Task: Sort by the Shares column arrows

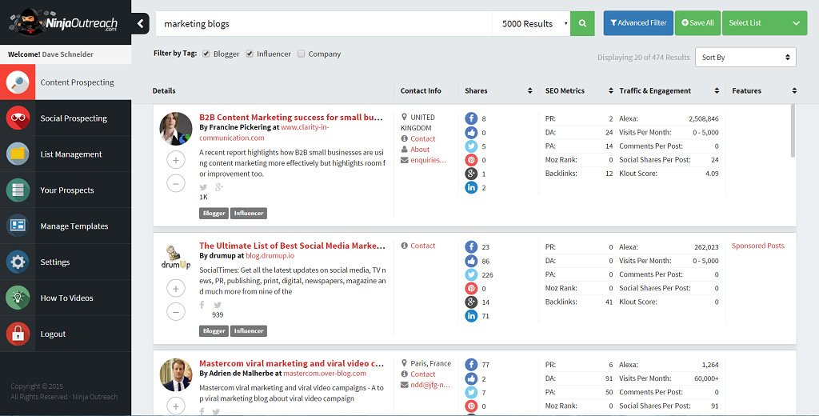Action: tap(530, 91)
